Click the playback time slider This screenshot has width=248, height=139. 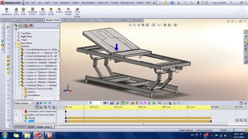coord(58,103)
